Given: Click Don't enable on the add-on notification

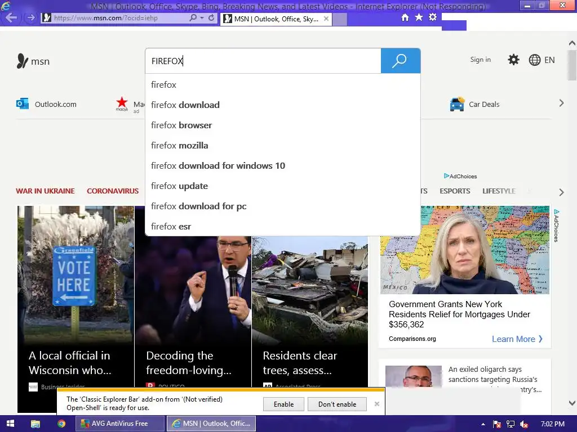Looking at the screenshot, I should tap(337, 404).
